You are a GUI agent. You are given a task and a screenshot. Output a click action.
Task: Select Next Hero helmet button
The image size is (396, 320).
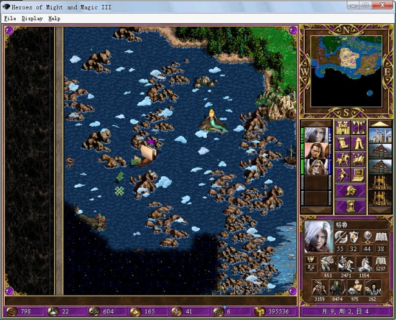tap(350, 191)
